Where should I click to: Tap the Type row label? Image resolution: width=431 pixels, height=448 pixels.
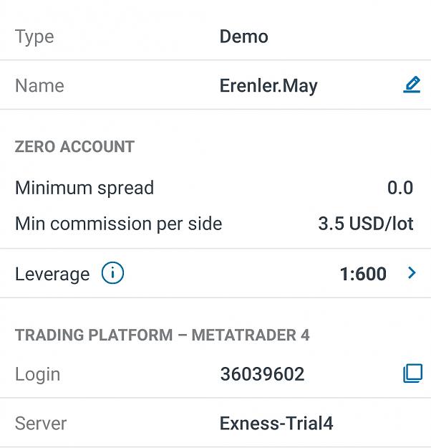coord(34,37)
